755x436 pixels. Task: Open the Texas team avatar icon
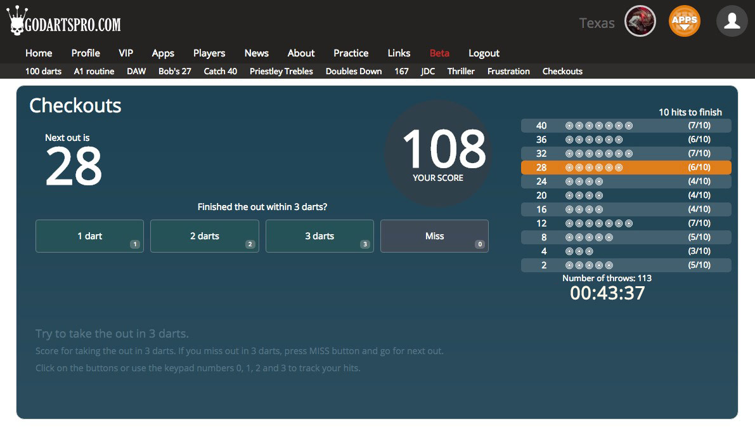(640, 22)
